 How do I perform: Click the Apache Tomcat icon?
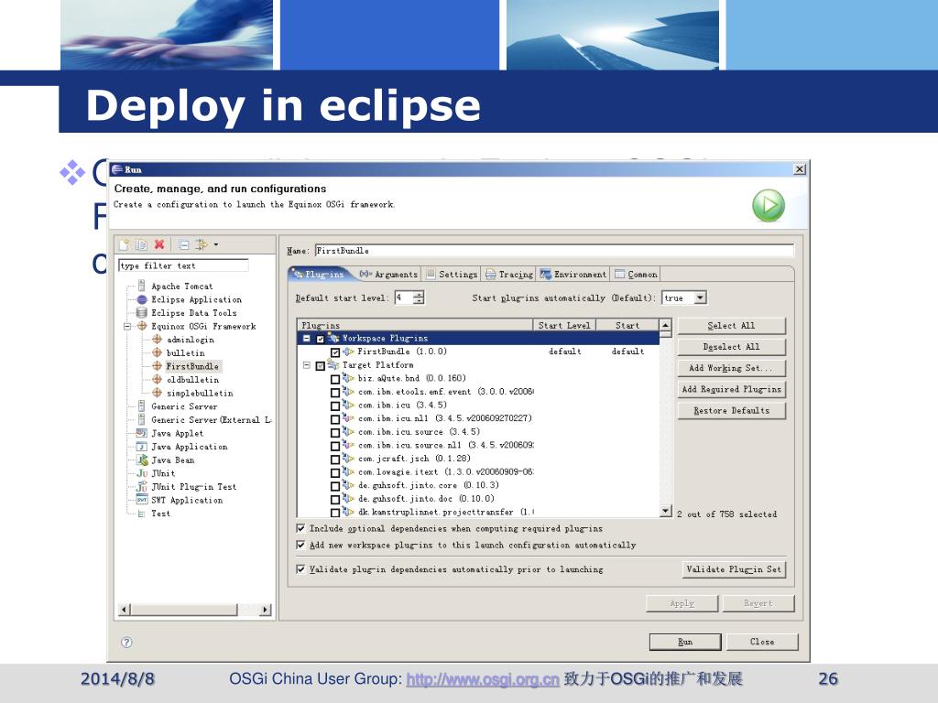pyautogui.click(x=142, y=286)
